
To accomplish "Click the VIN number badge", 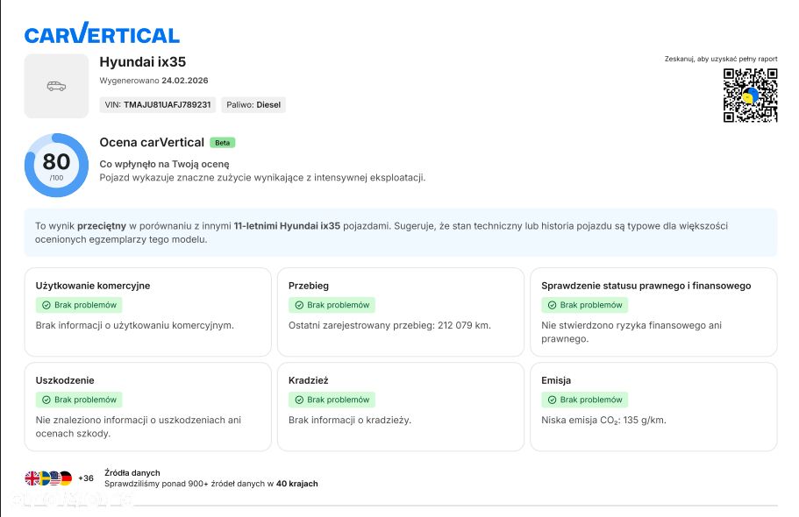I will tap(158, 105).
